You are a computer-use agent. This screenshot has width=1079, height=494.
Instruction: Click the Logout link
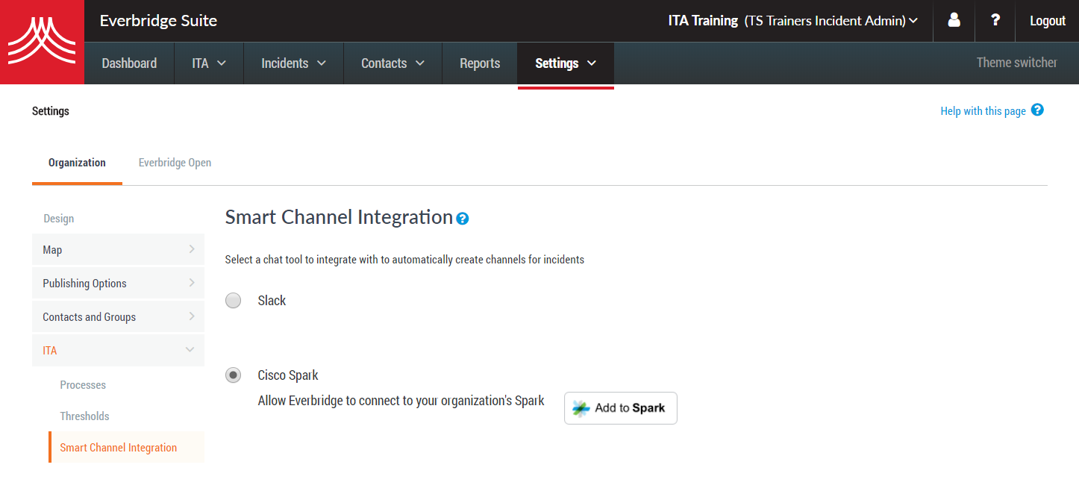pos(1047,21)
